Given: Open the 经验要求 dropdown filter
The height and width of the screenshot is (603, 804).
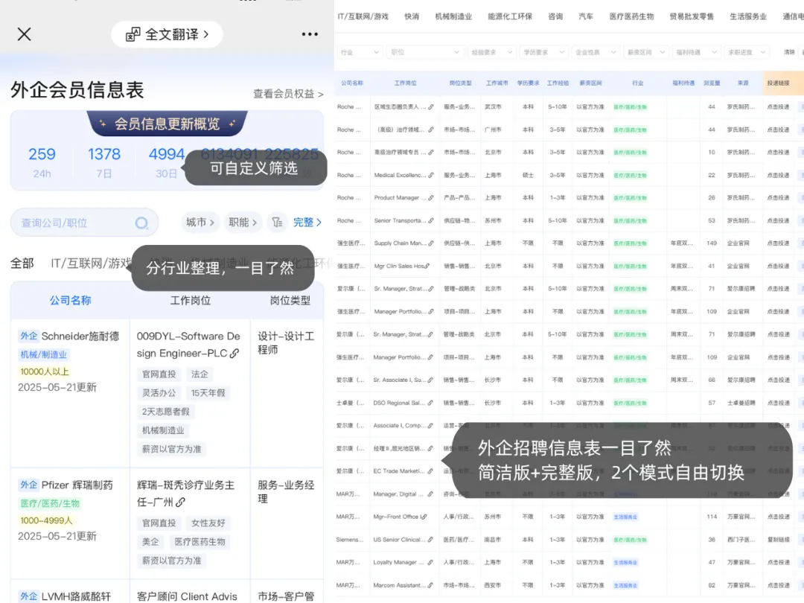Looking at the screenshot, I should pos(491,52).
